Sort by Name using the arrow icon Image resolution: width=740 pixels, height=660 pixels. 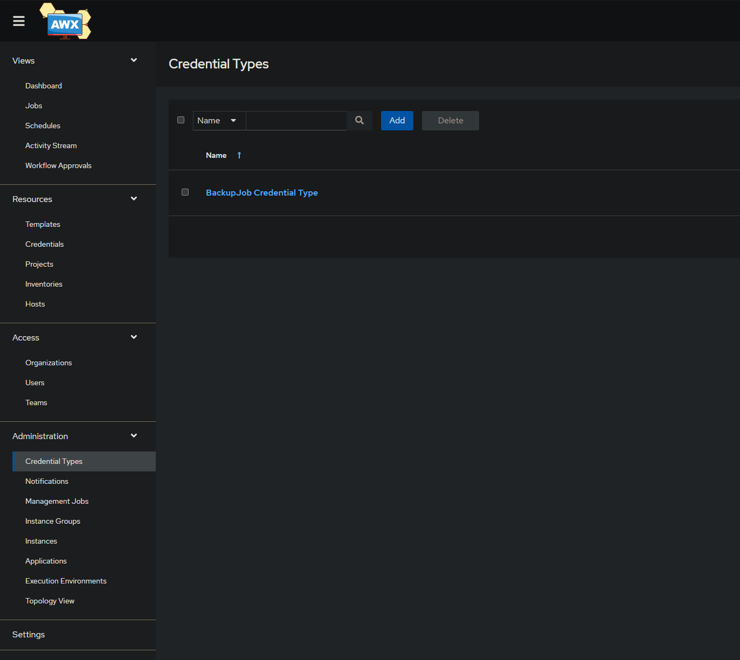tap(239, 155)
